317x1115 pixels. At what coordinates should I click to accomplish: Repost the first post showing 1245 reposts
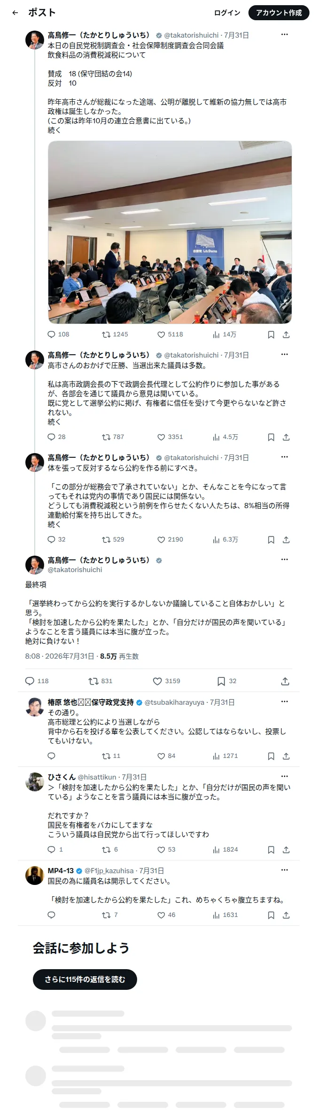[x=115, y=334]
